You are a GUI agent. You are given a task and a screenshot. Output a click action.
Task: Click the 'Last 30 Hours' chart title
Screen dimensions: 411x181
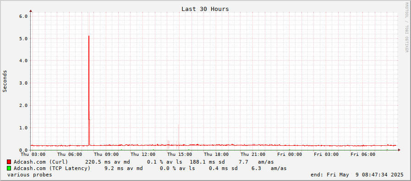205,9
